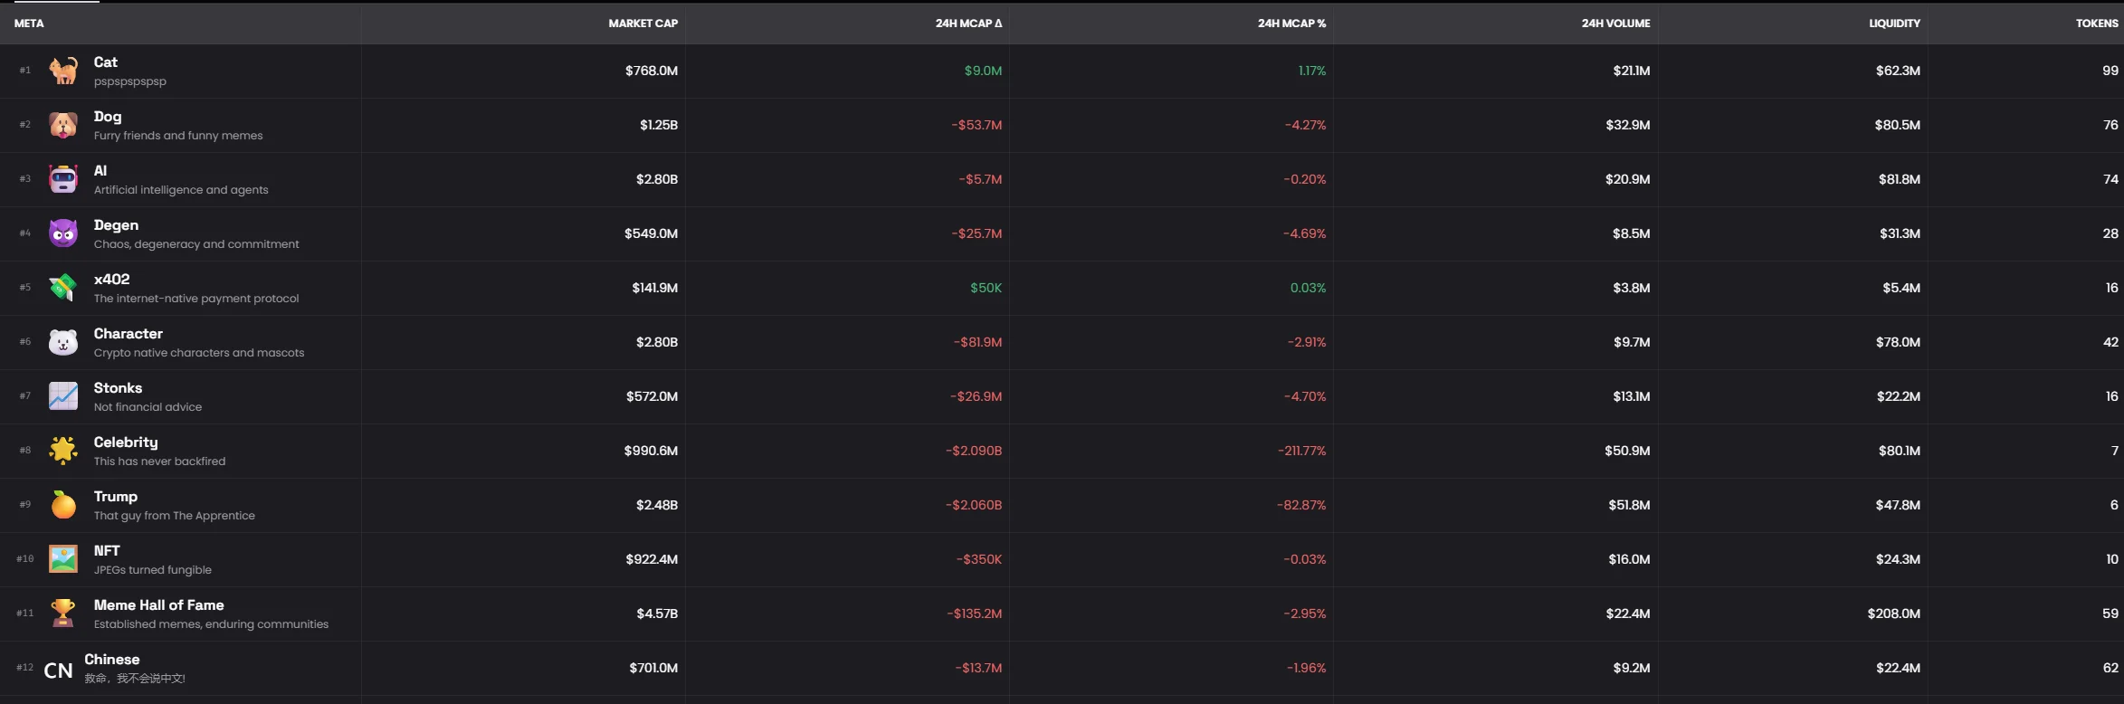Click the Celebrity yellow star icon
Image resolution: width=2124 pixels, height=704 pixels.
coord(63,451)
